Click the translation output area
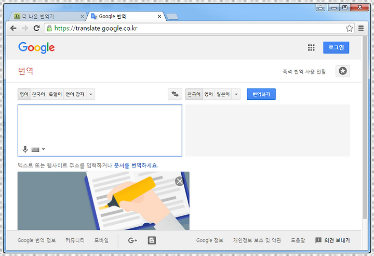The image size is (374, 256). point(268,131)
